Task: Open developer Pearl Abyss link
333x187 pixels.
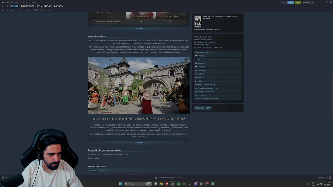Action: (212, 42)
